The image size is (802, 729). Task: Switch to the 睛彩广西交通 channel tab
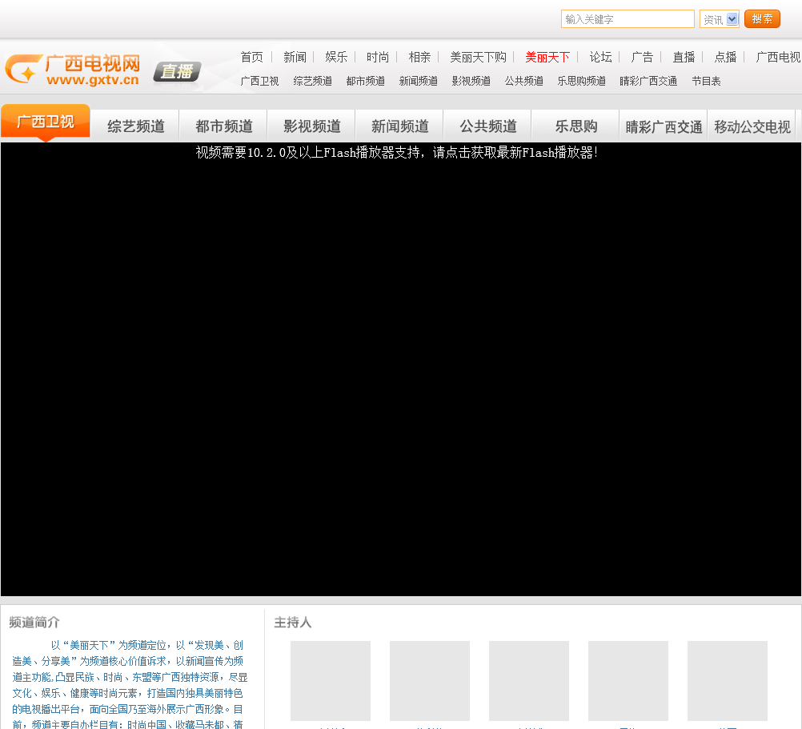[664, 126]
